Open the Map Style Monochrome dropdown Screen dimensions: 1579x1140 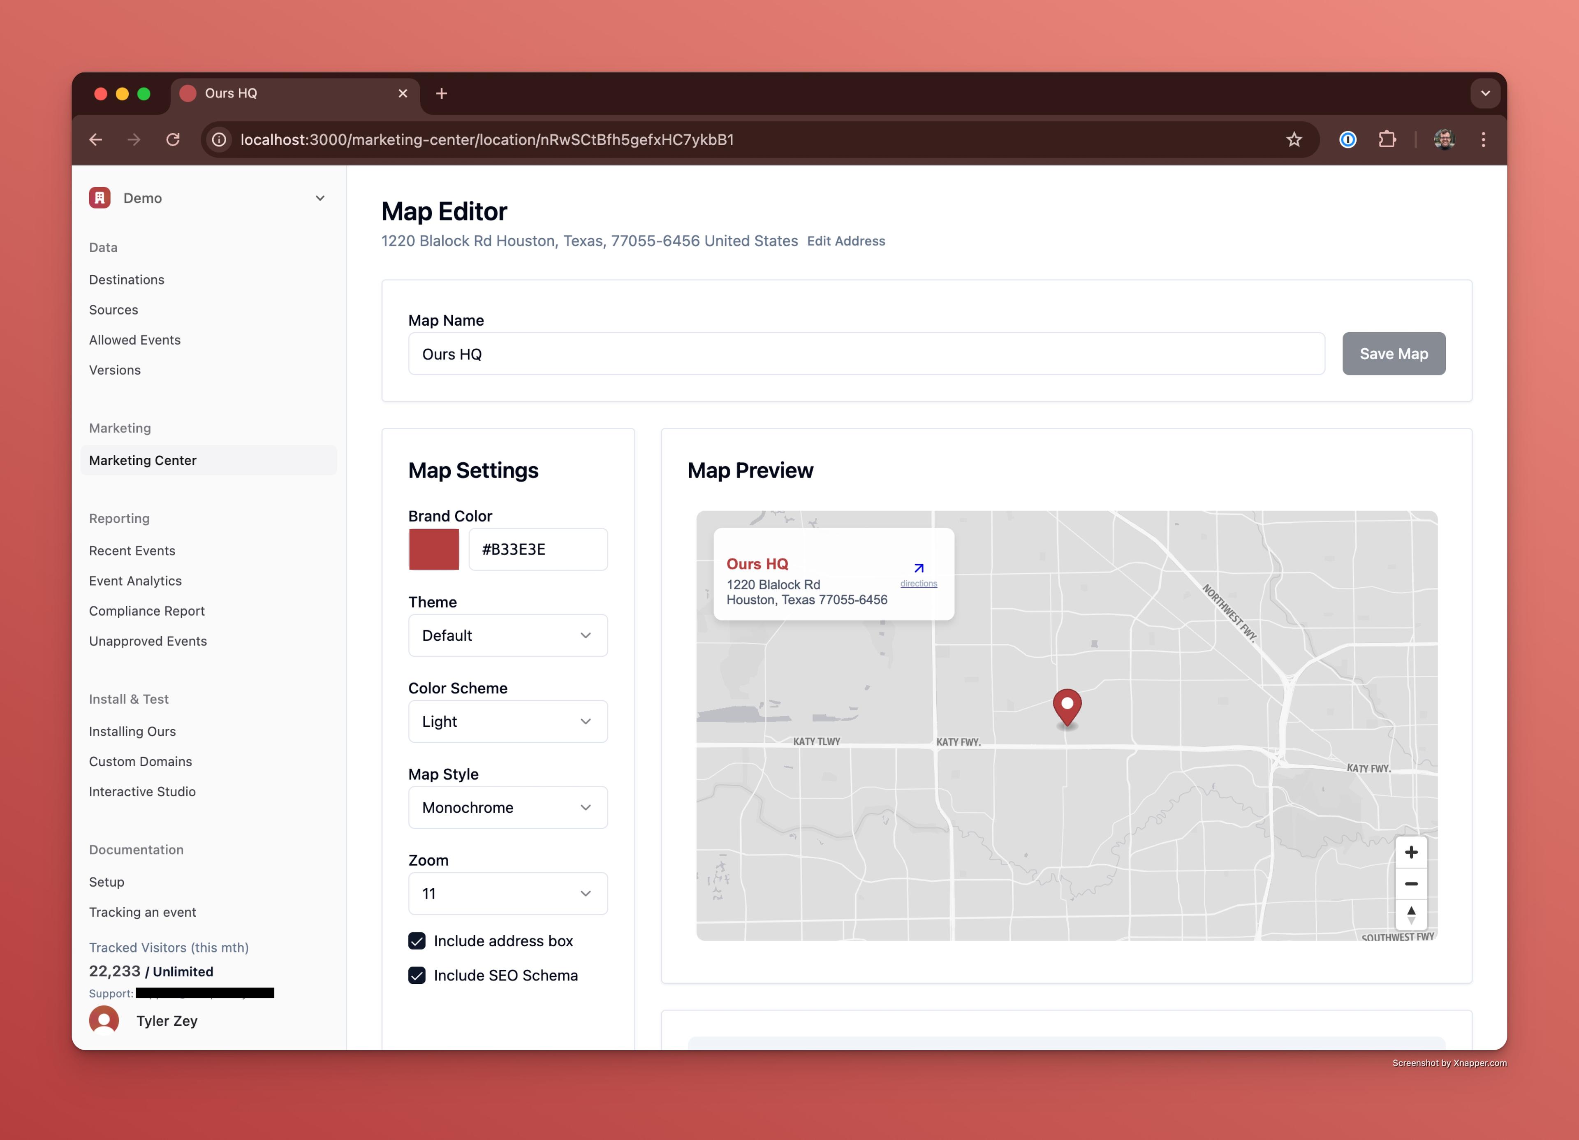click(507, 807)
